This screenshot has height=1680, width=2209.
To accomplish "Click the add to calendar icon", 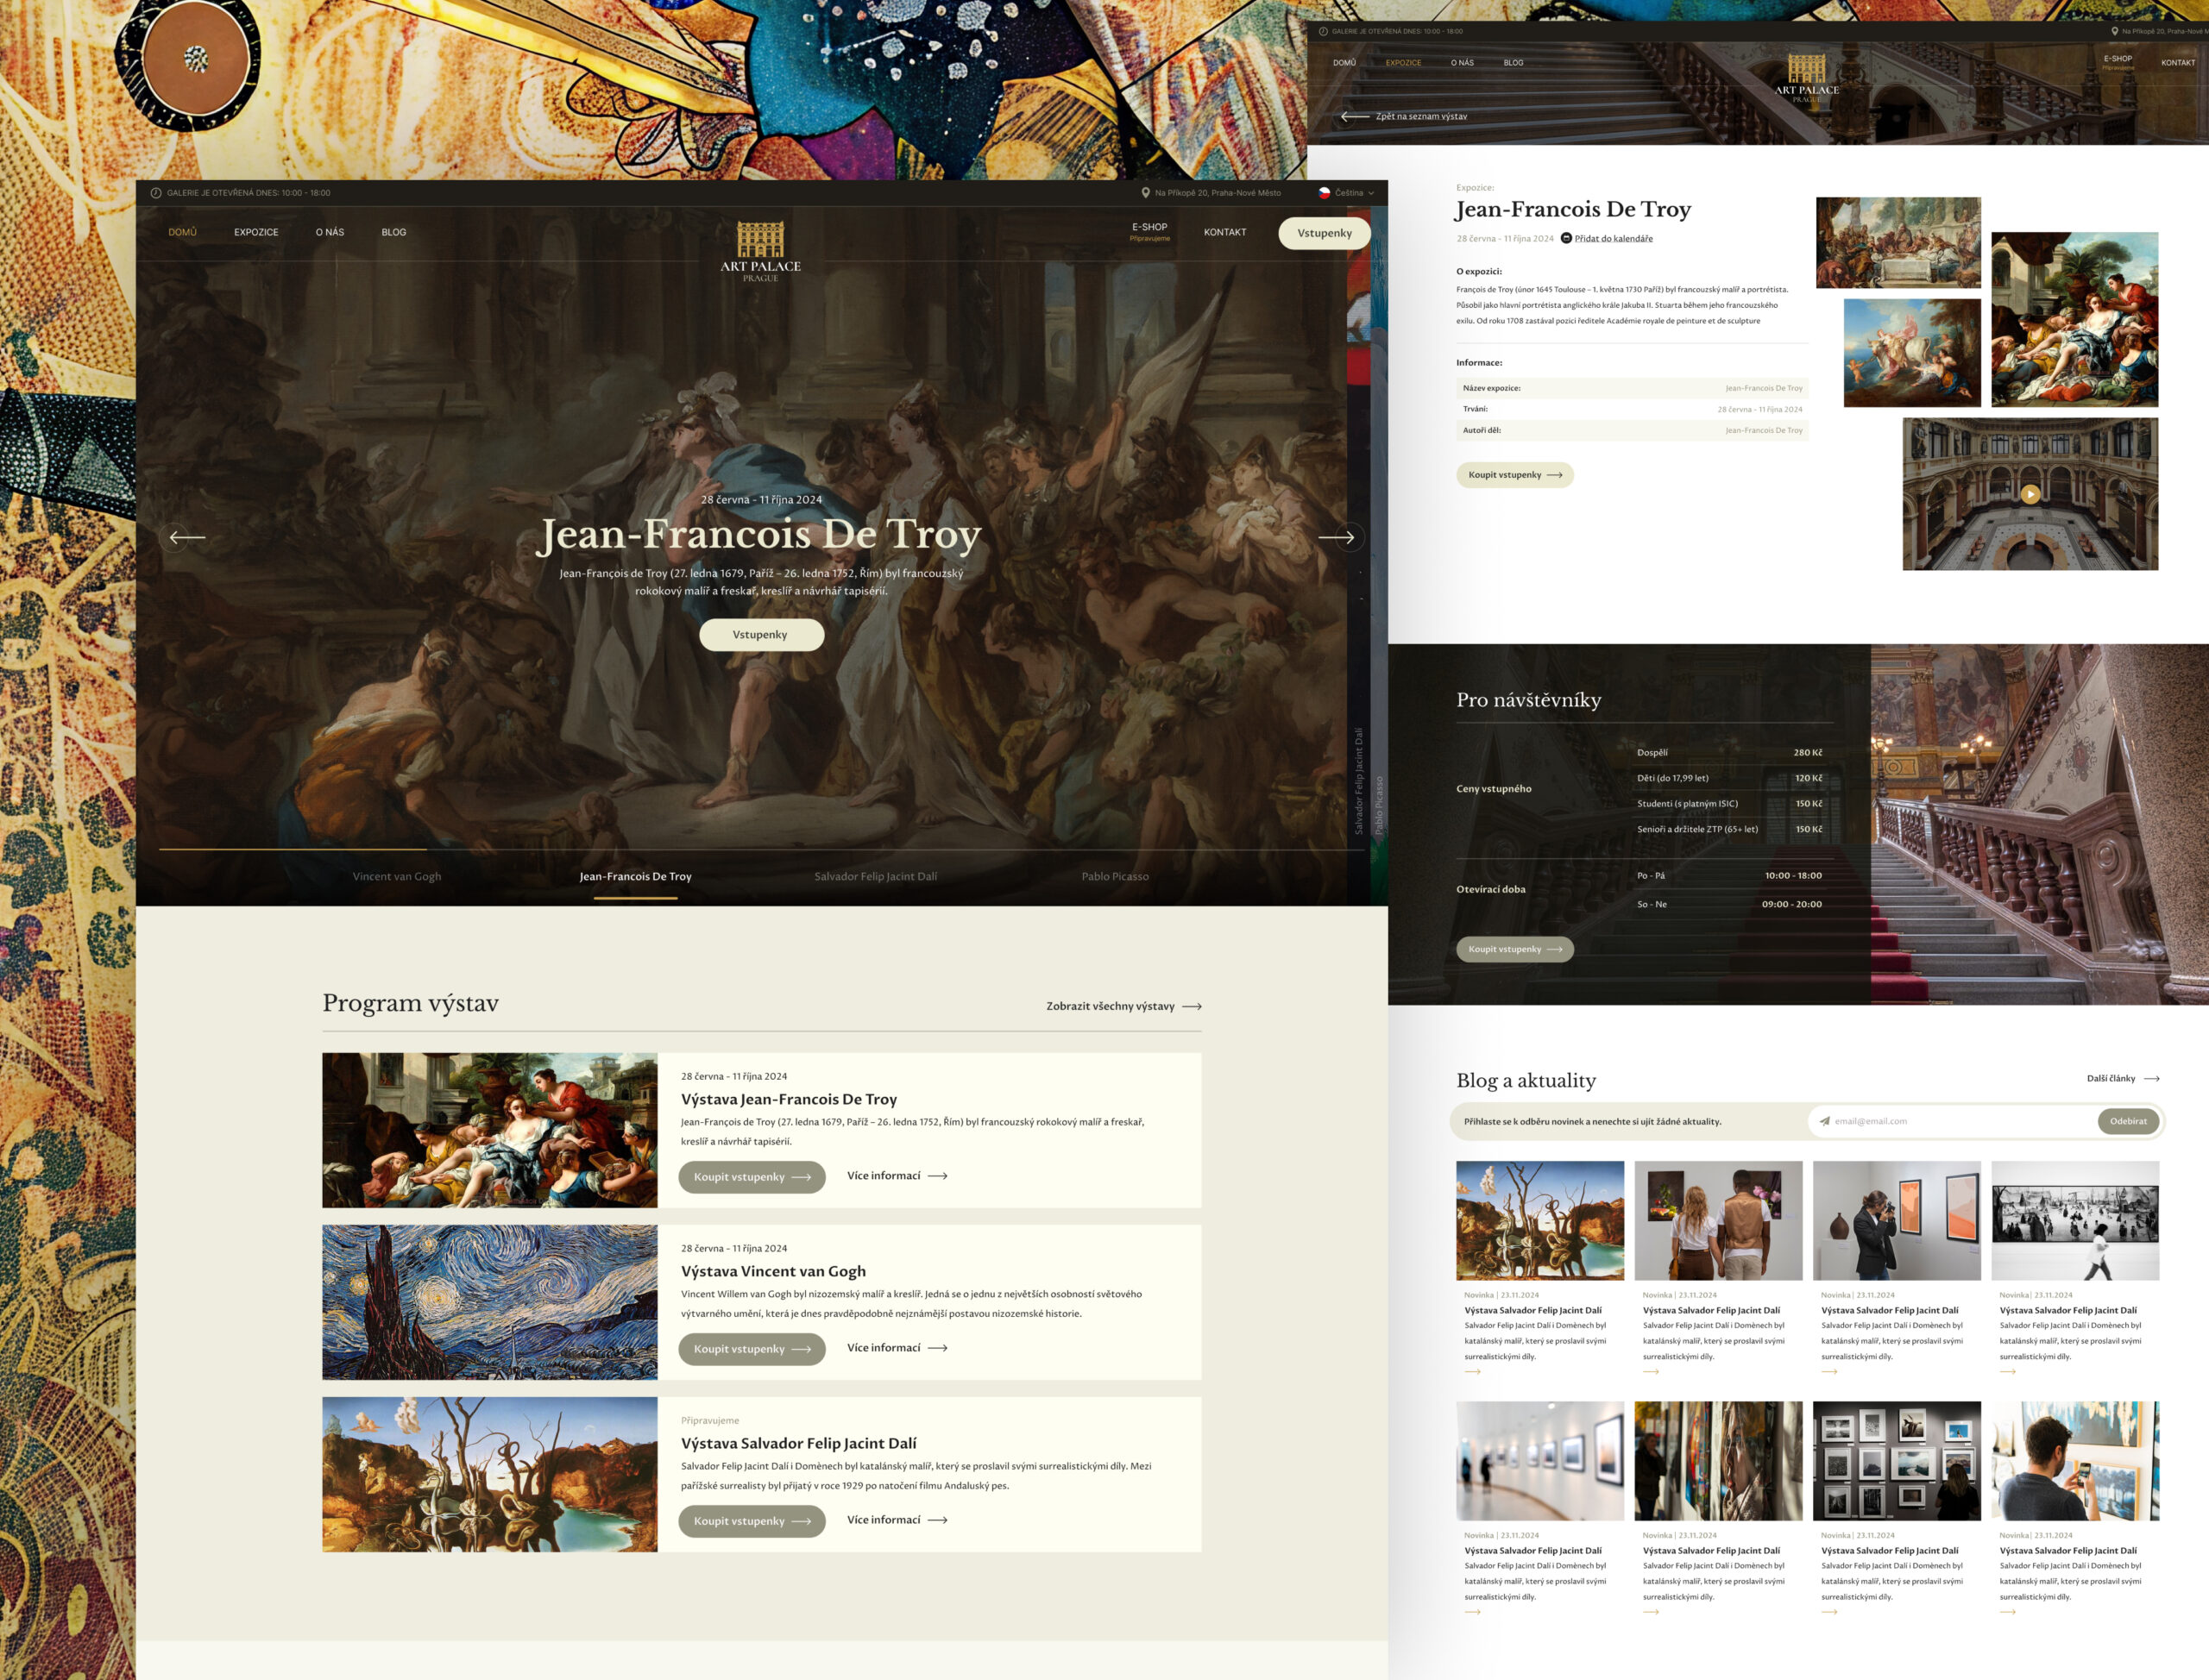I will tap(1567, 238).
